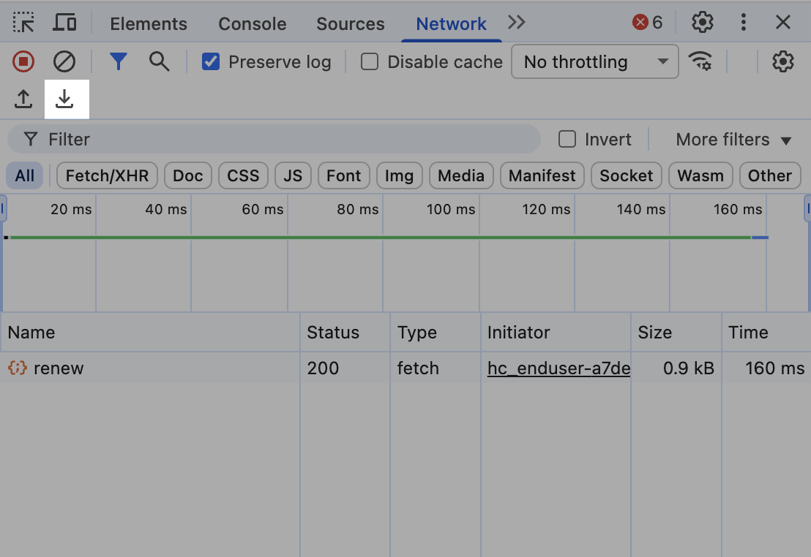Select the Network tab
The image size is (811, 557).
451,24
